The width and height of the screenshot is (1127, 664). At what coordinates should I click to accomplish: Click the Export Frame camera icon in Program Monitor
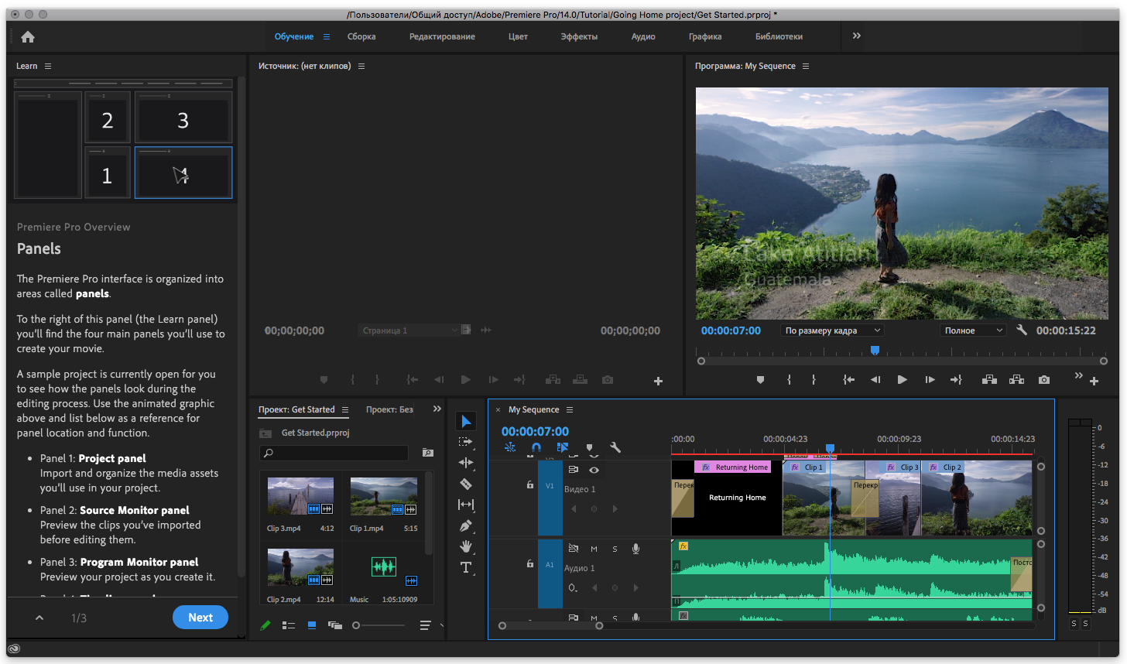(x=1044, y=380)
